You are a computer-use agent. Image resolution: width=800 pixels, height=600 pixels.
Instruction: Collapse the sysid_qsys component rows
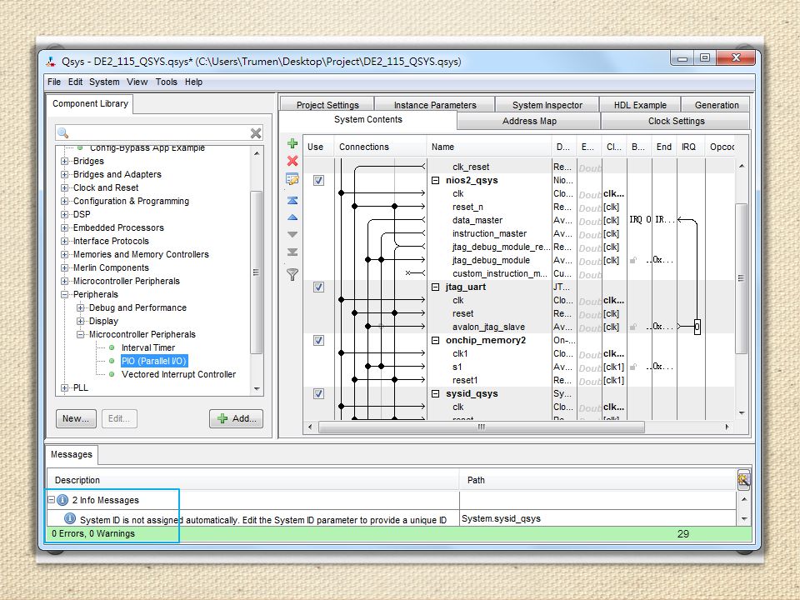[x=435, y=393]
